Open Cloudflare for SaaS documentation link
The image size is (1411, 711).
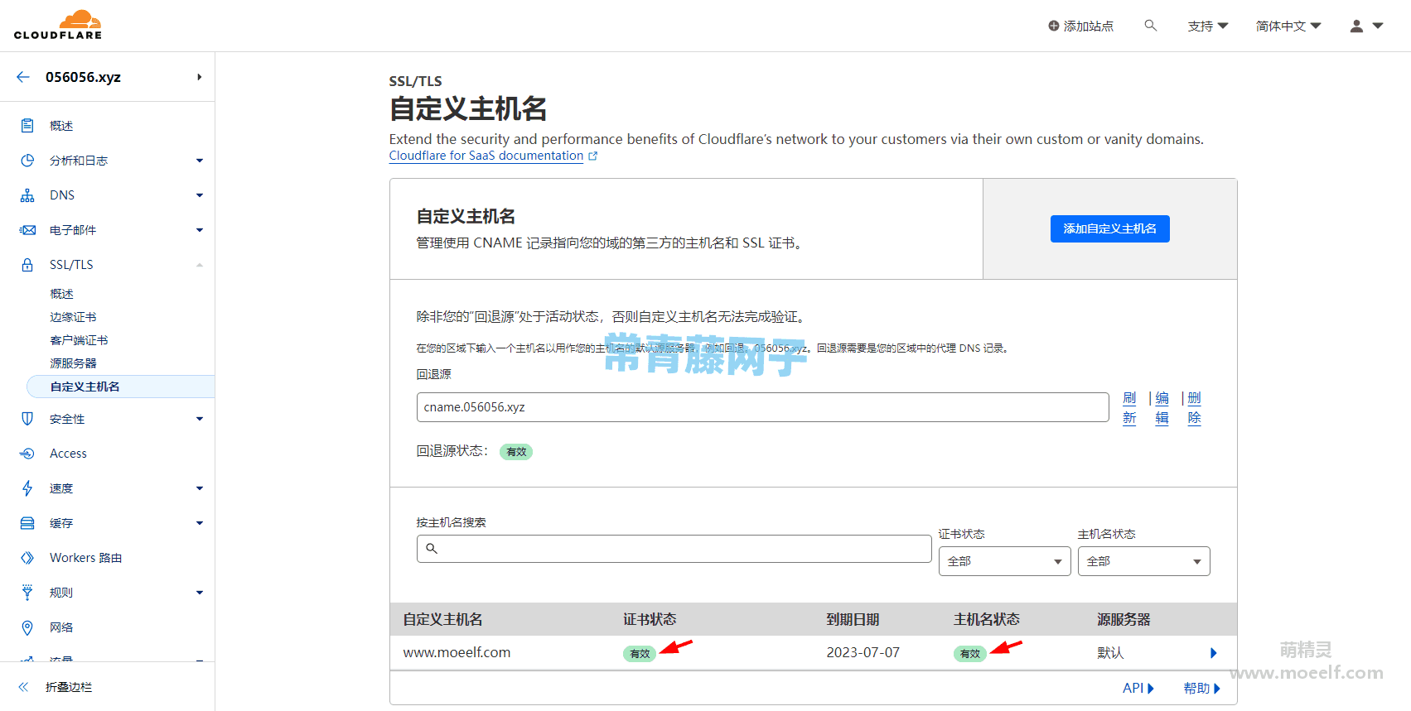486,156
